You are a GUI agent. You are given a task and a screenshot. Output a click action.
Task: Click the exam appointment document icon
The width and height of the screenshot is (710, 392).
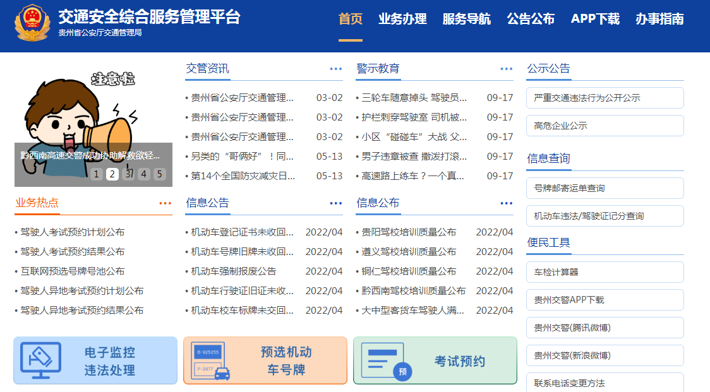click(x=386, y=360)
